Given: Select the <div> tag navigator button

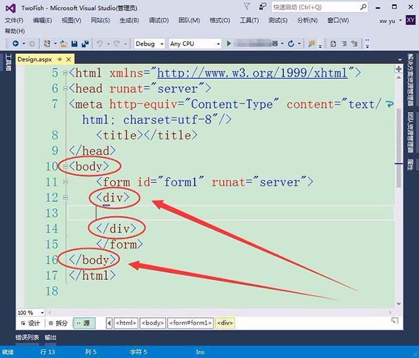Looking at the screenshot, I should point(225,323).
